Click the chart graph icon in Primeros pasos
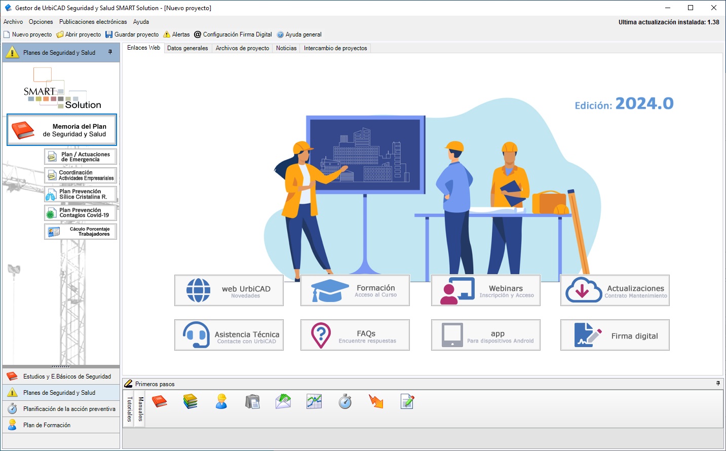The width and height of the screenshot is (726, 451). [x=314, y=402]
